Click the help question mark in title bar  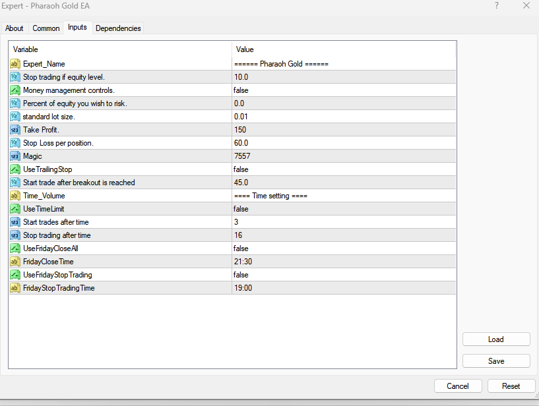pos(496,6)
